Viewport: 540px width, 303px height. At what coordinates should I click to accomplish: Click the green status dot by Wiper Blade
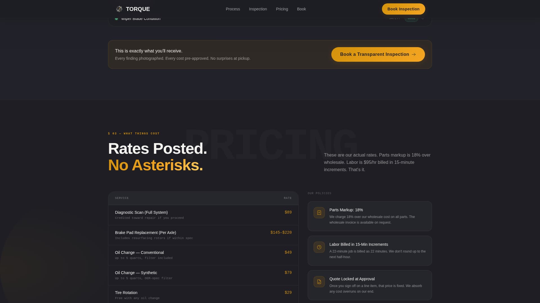[116, 19]
